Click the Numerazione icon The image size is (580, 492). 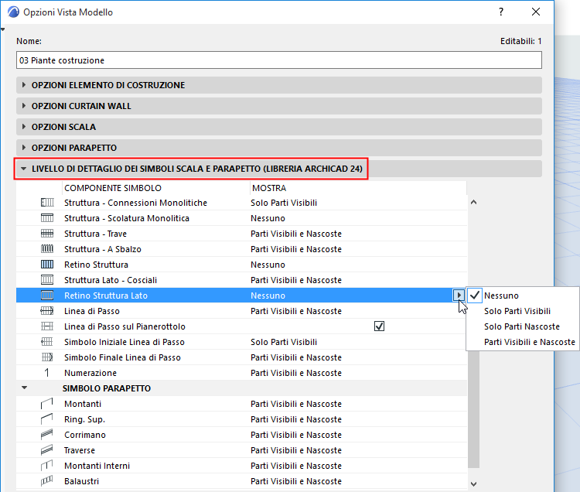[47, 373]
